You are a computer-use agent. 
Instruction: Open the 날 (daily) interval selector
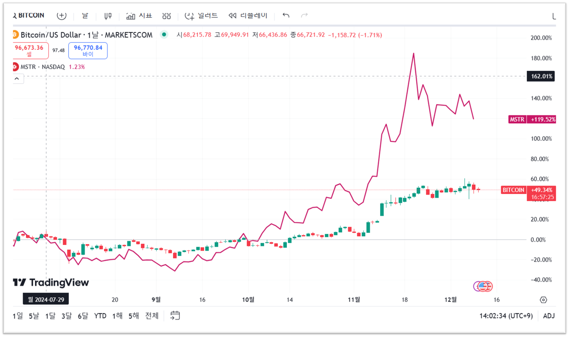[85, 15]
